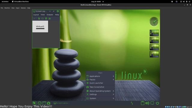Switch to fourth virtual desktop thumbnail
The width and height of the screenshot is (192, 108).
point(154,54)
